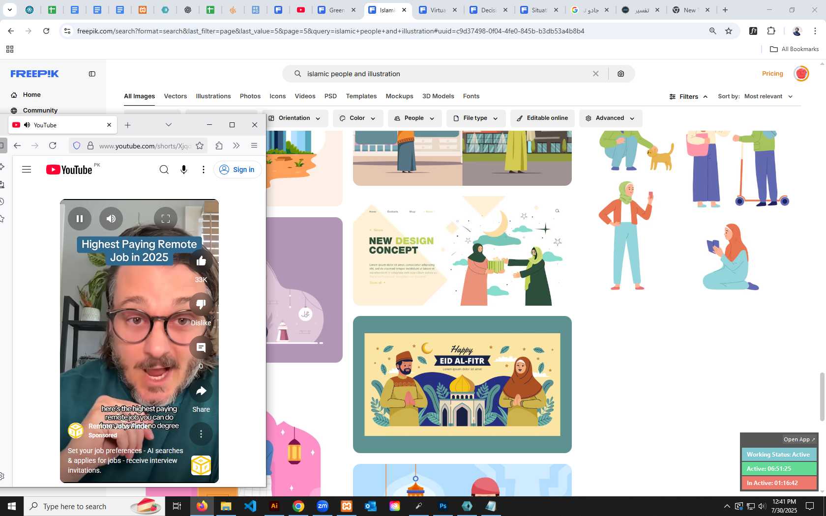Open Illustrator from the taskbar
This screenshot has width=826, height=516.
pos(274,506)
